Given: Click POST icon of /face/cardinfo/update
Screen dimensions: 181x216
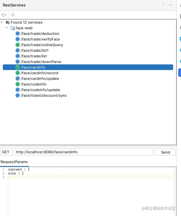Looking at the screenshot, I should tap(17, 78).
